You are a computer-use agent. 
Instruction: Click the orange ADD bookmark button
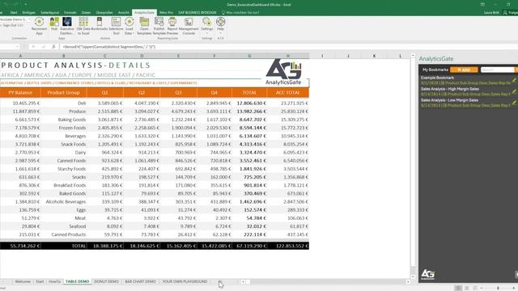pyautogui.click(x=464, y=70)
